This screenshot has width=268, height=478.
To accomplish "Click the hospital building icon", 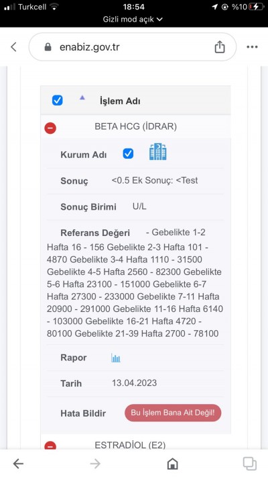I will (157, 152).
